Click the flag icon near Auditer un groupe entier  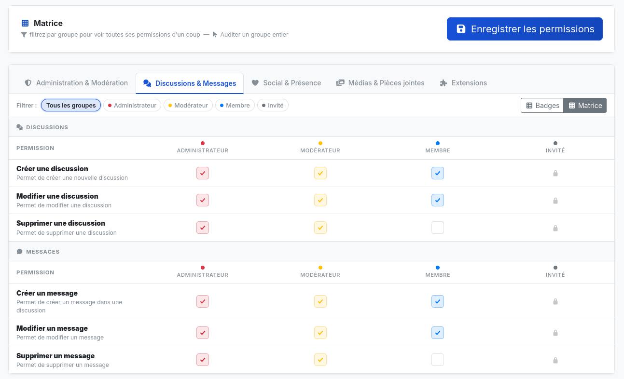coord(216,35)
